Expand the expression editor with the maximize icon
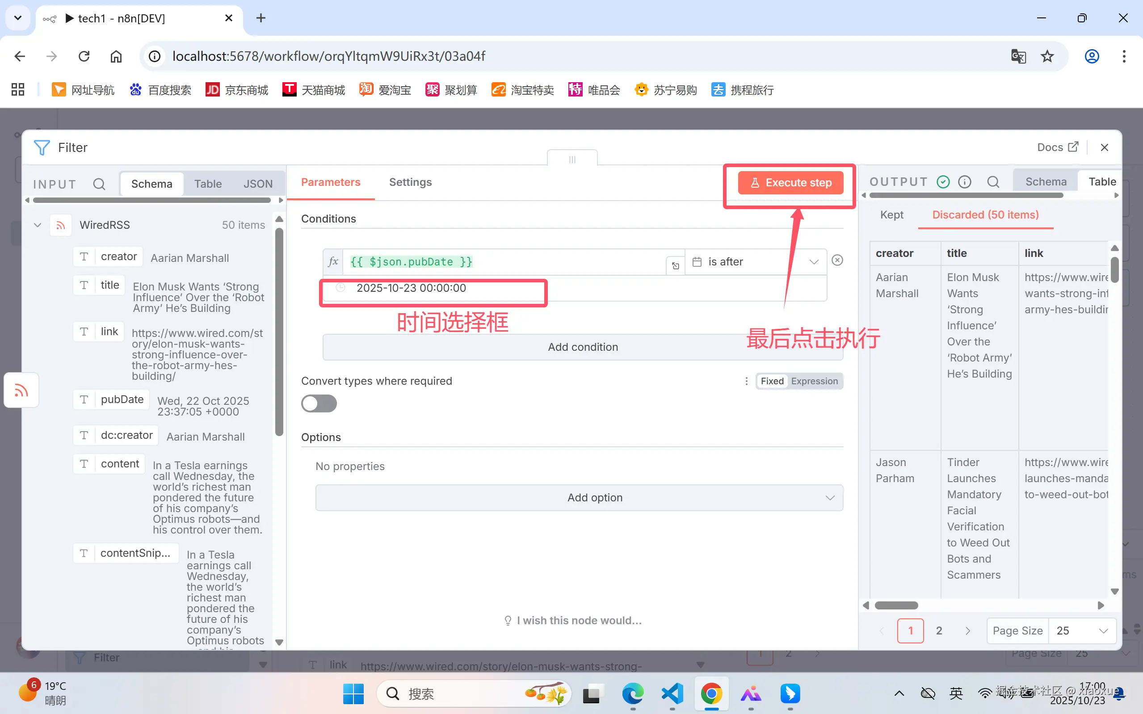Image resolution: width=1143 pixels, height=714 pixels. point(675,265)
